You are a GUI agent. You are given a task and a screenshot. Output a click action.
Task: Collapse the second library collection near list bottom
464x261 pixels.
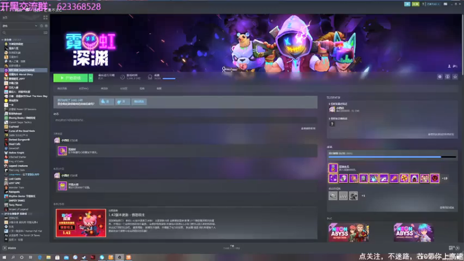point(2,213)
